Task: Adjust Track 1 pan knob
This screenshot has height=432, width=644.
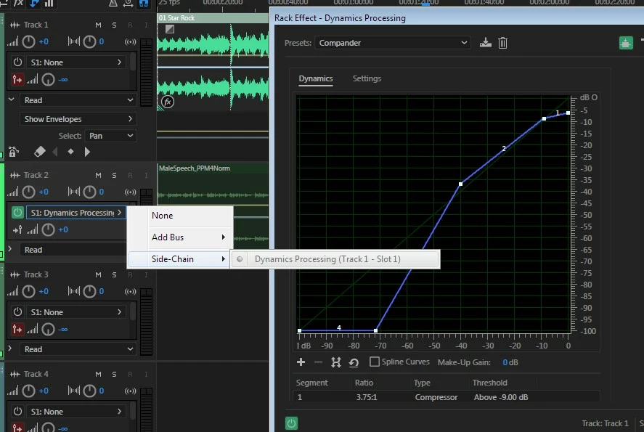Action: coord(89,41)
